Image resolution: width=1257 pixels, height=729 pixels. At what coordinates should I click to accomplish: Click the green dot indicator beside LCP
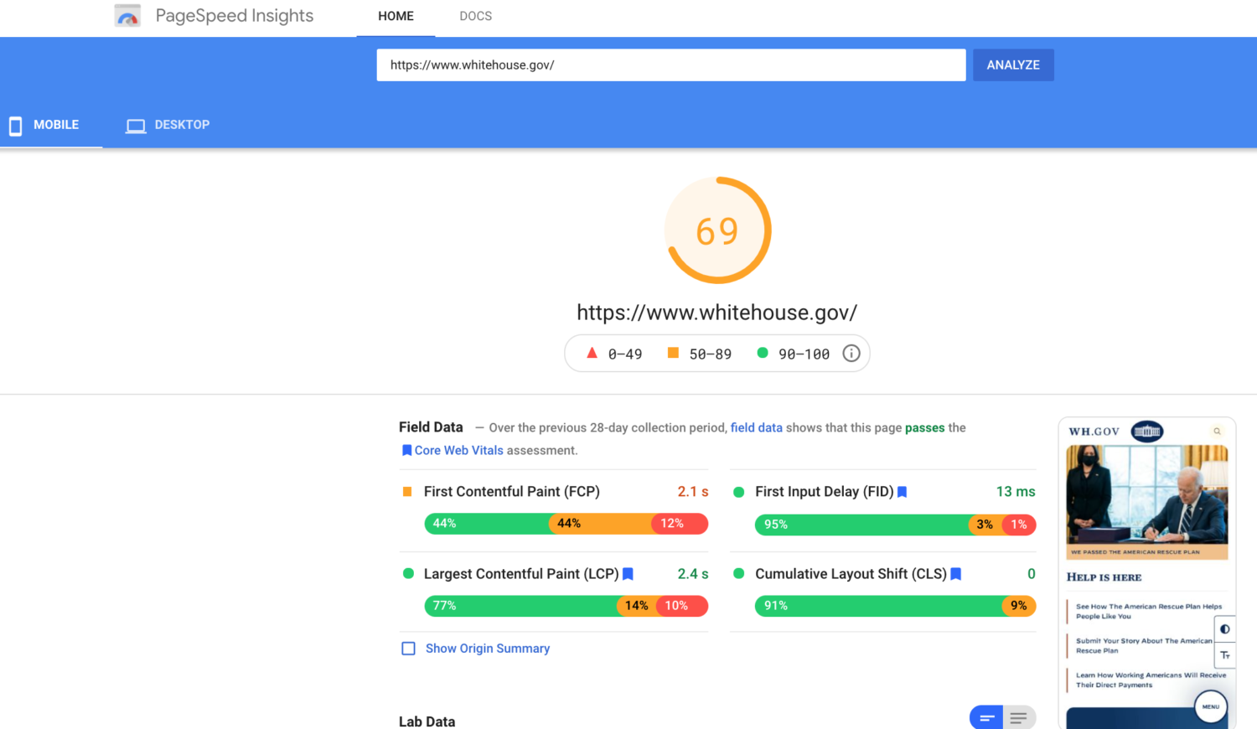pyautogui.click(x=408, y=574)
